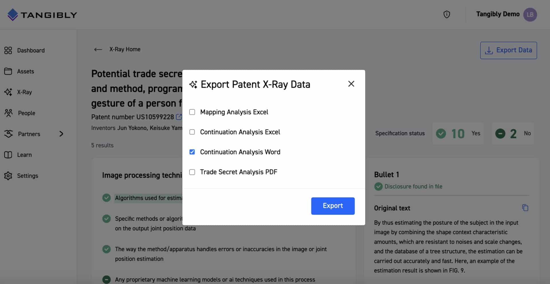Copy the original text using copy icon
Screen dimensions: 550x284
[x=525, y=208]
